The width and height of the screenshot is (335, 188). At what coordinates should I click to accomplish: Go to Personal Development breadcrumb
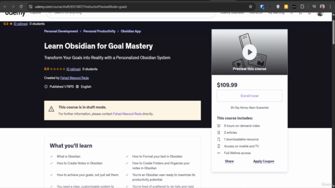(x=61, y=31)
